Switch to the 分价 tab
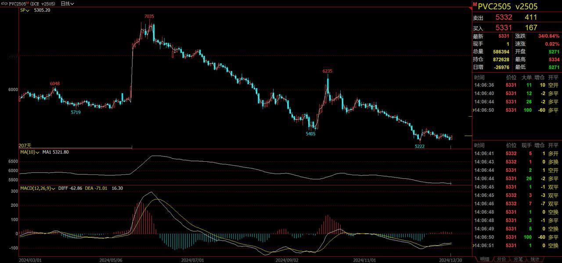The height and width of the screenshot is (263, 562). 501,259
